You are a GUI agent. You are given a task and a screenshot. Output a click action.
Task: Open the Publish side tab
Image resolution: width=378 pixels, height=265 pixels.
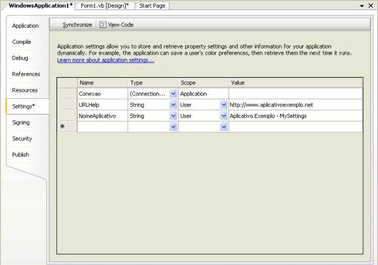coord(21,155)
